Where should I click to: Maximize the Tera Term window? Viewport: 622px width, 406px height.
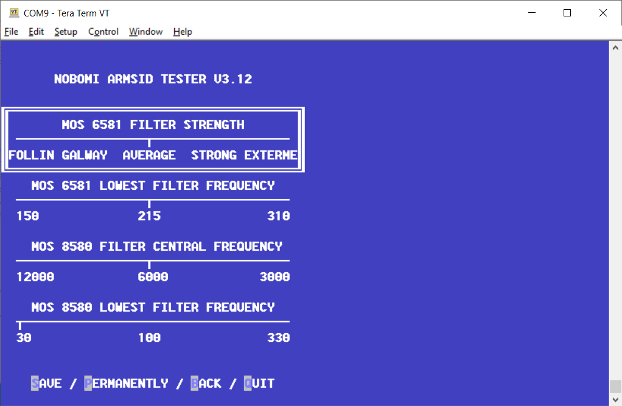tap(567, 13)
